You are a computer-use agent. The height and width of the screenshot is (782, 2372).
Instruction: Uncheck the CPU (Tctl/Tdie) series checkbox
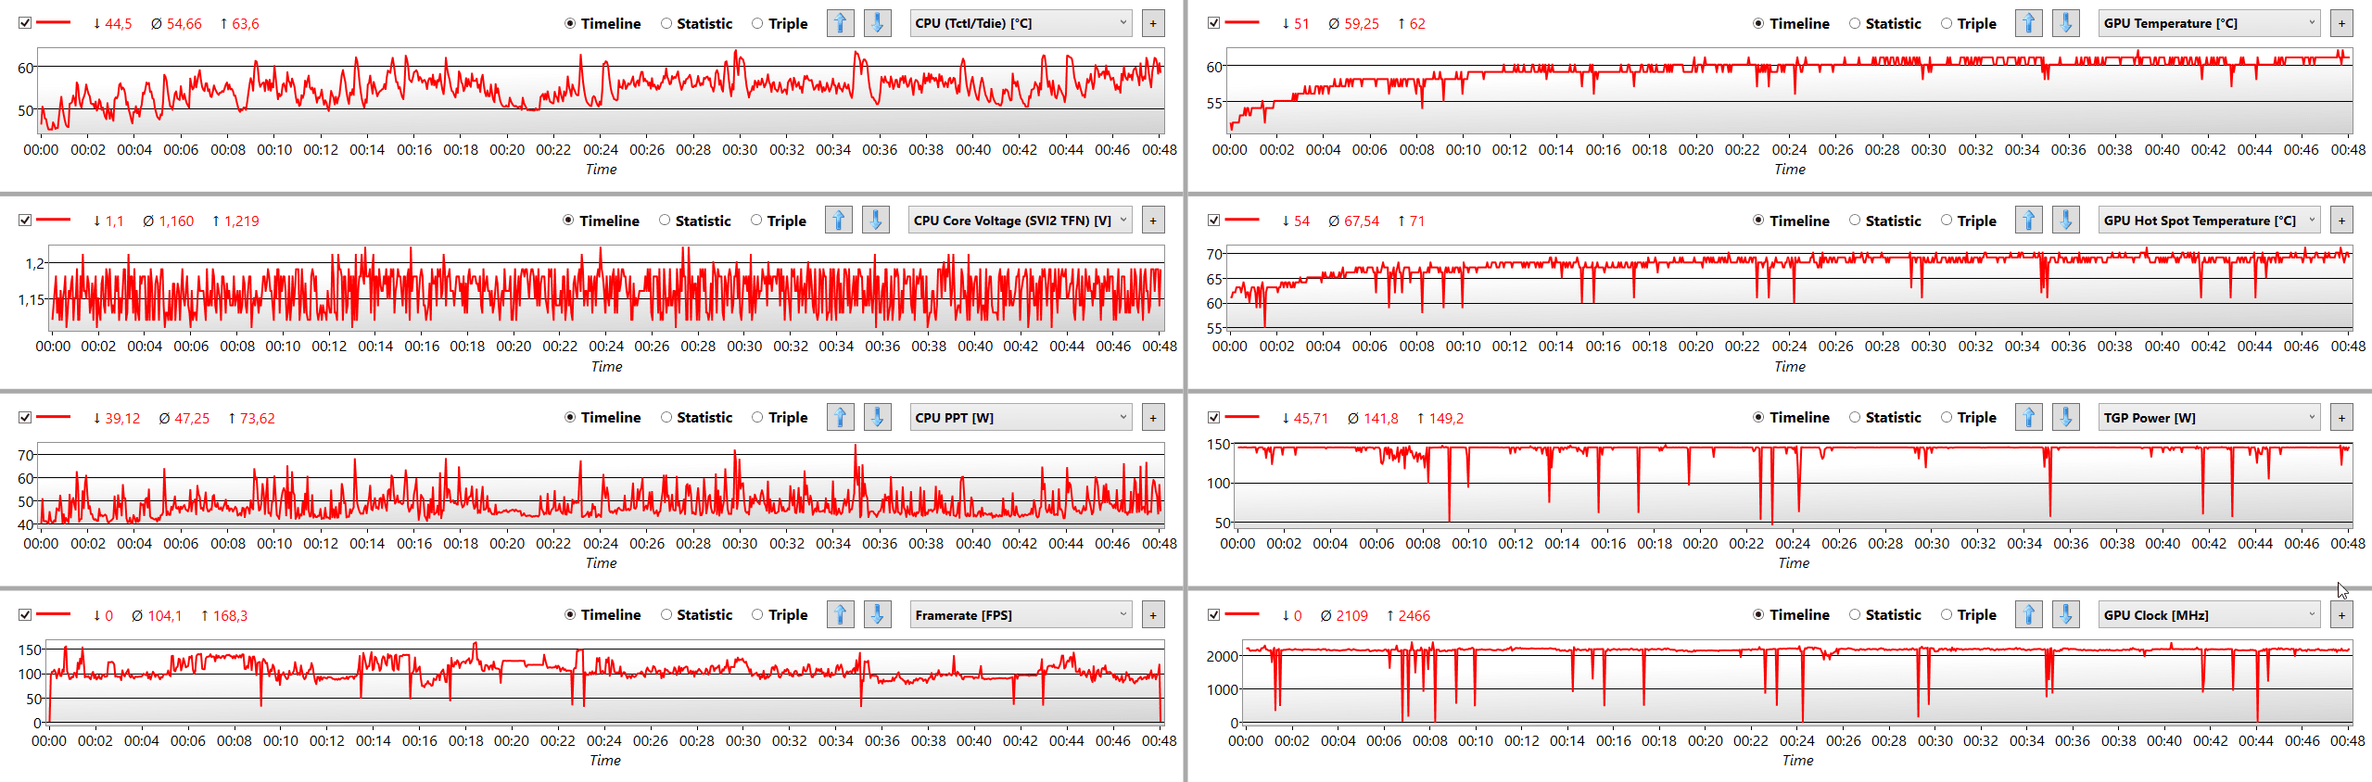click(25, 22)
